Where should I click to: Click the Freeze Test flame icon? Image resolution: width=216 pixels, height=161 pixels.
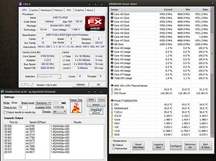[76, 107]
